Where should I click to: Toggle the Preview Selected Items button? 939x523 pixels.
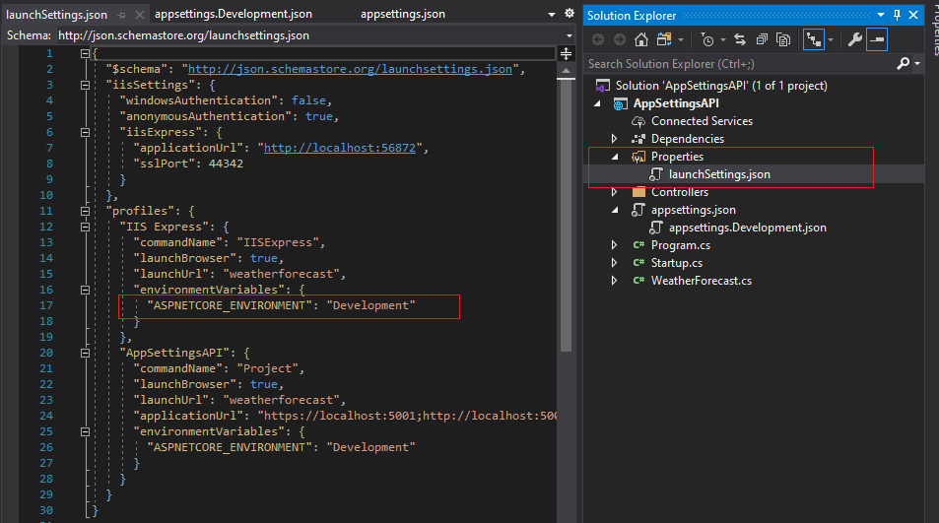(x=877, y=39)
